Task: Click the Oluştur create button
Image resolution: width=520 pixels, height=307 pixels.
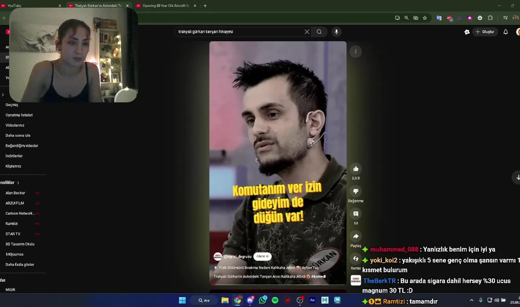Action: [485, 32]
